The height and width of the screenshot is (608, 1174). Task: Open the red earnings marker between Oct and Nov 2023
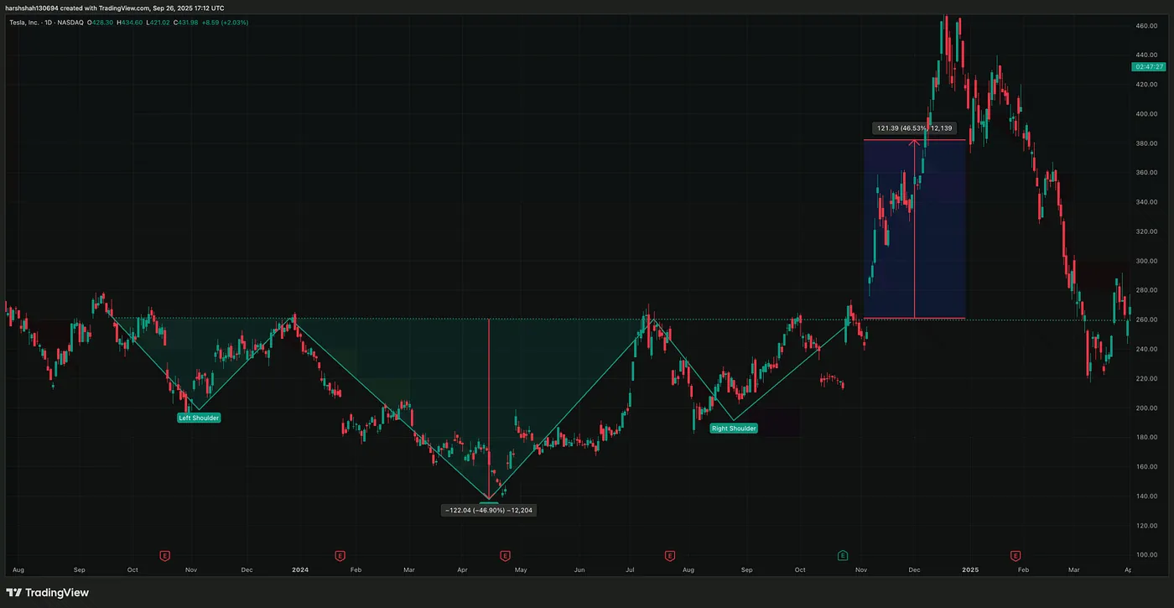tap(165, 555)
